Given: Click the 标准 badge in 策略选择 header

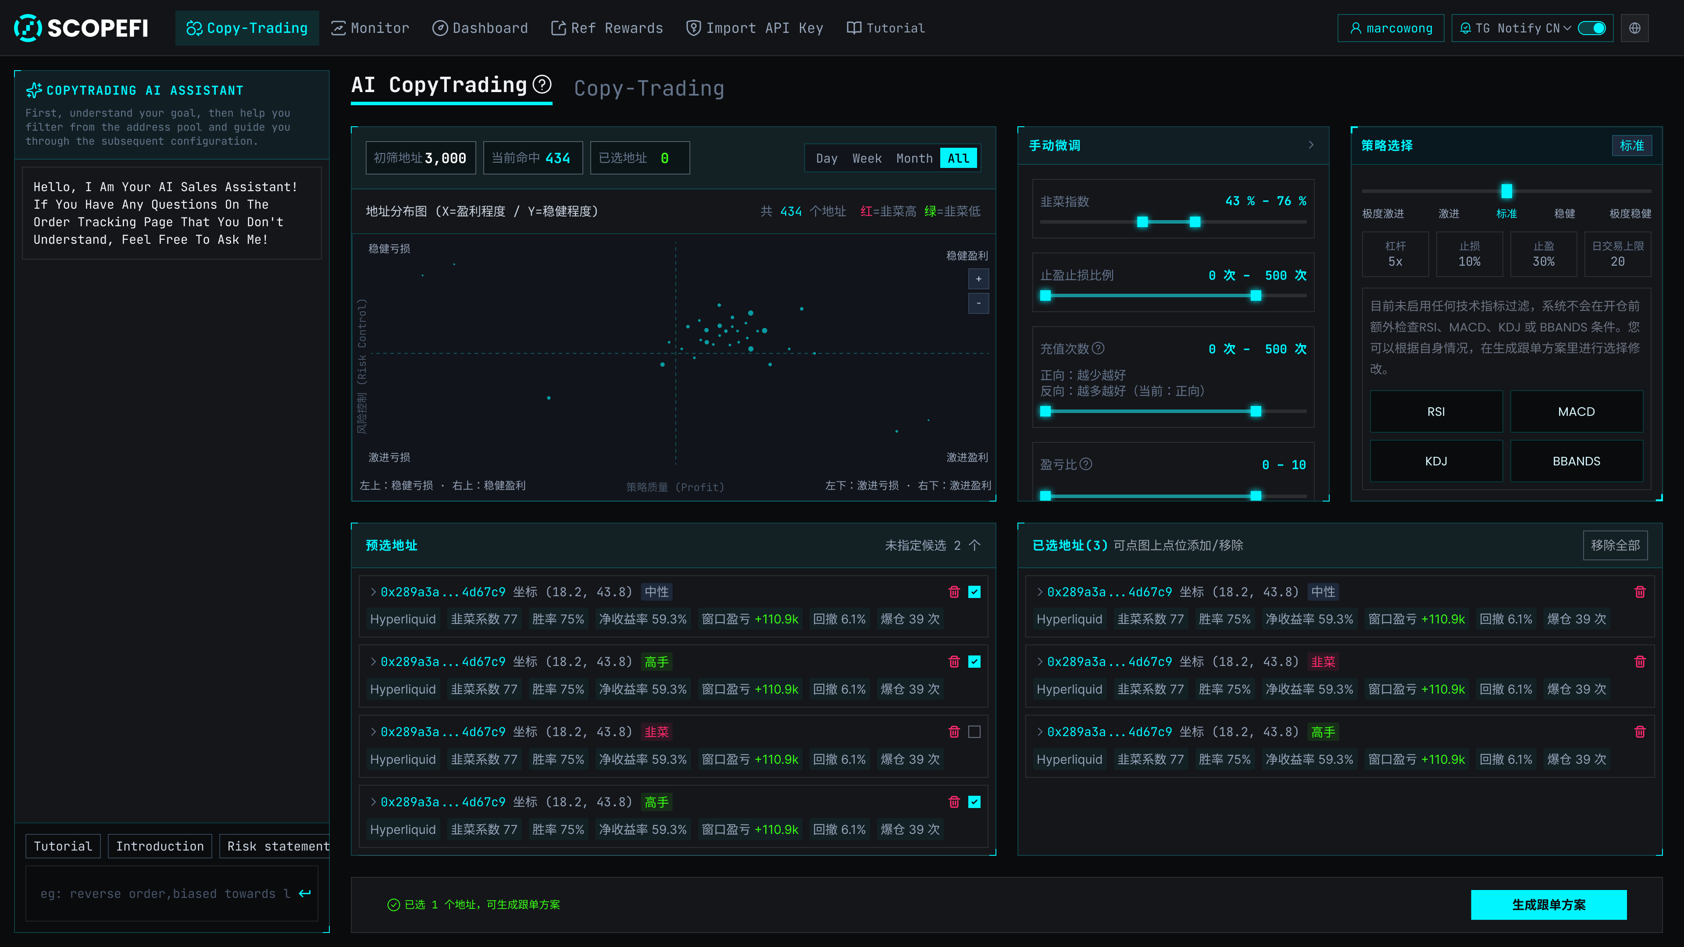Looking at the screenshot, I should [1632, 145].
